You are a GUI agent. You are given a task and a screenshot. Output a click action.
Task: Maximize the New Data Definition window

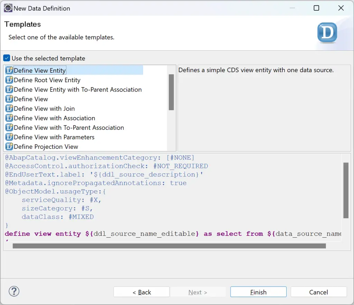point(316,8)
